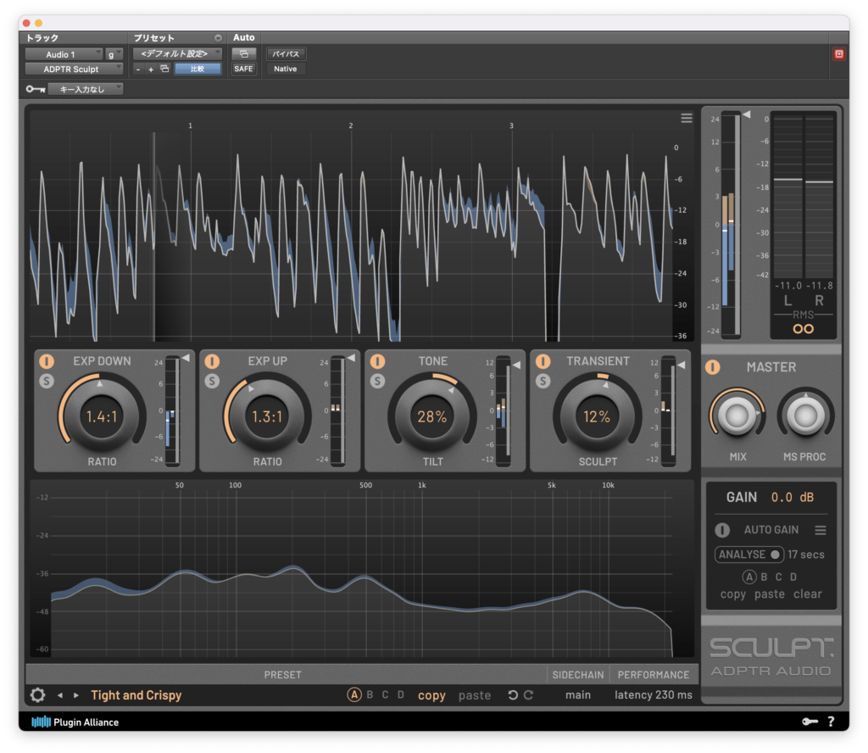Click the previous preset minus button
The image size is (868, 753).
click(138, 70)
